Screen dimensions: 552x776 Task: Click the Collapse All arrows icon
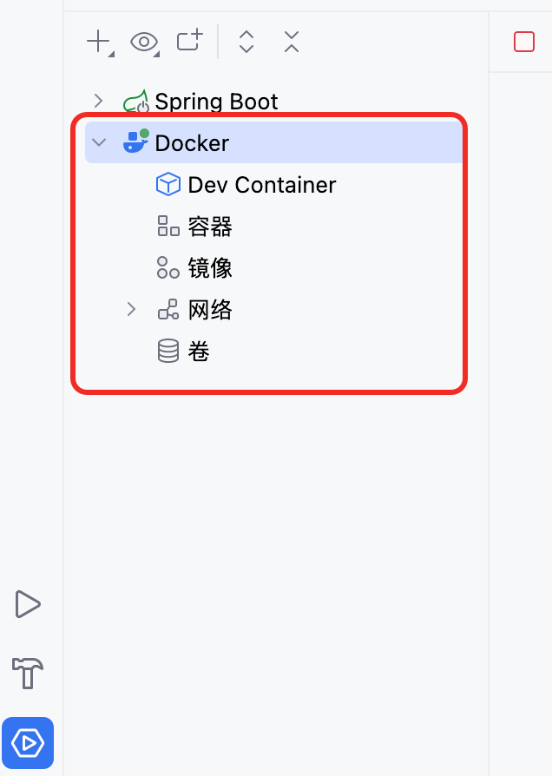[292, 42]
